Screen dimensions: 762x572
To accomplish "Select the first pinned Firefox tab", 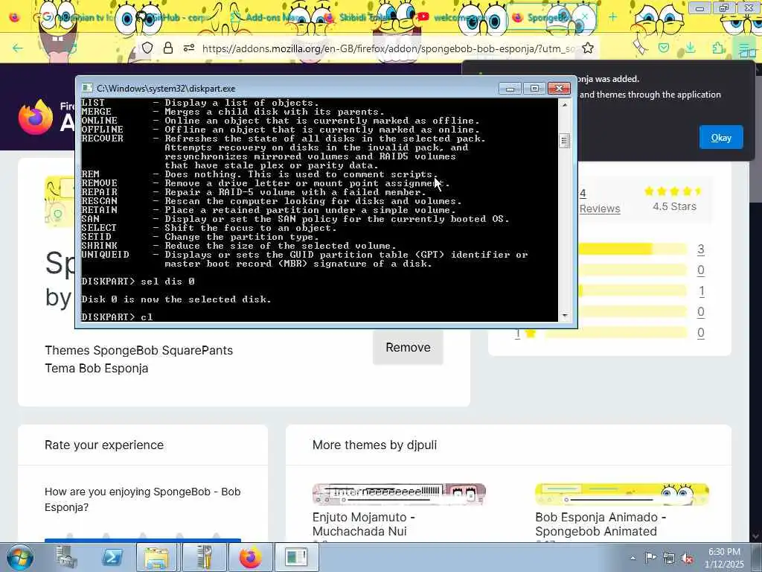I will [x=15, y=18].
